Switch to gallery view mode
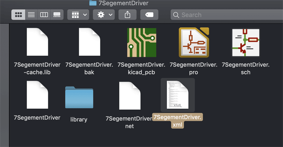The width and height of the screenshot is (283, 147). 57,15
